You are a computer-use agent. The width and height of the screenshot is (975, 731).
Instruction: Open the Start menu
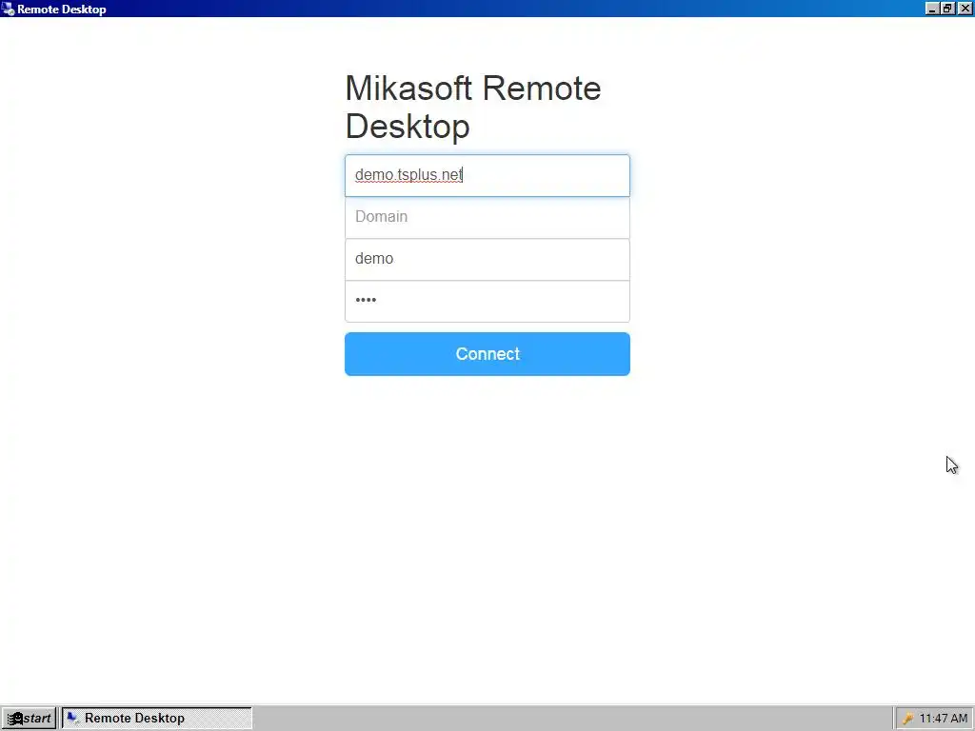click(x=29, y=719)
